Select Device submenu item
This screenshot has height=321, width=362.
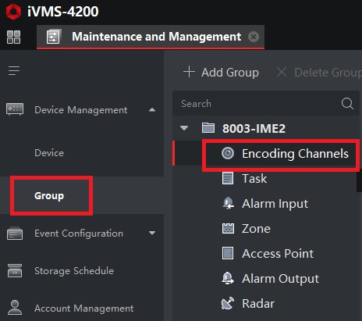click(x=49, y=153)
